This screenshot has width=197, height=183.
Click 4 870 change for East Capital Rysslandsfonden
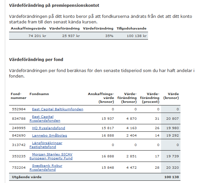click(132, 119)
